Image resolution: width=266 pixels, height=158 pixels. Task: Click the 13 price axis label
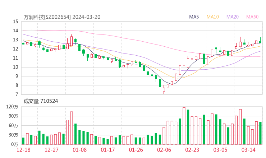pos(15,40)
